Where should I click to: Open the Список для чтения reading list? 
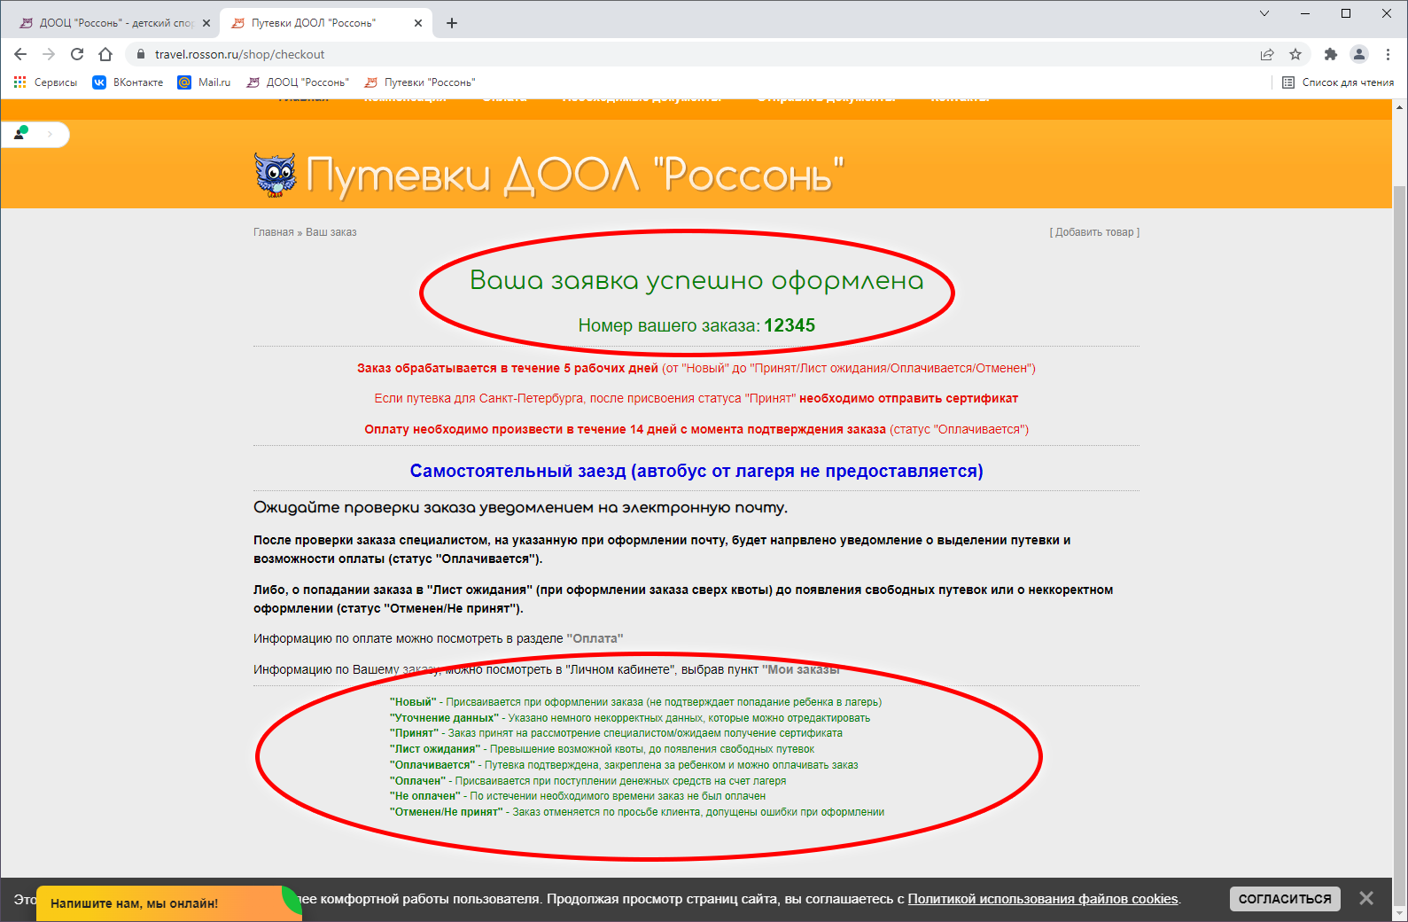(1338, 82)
